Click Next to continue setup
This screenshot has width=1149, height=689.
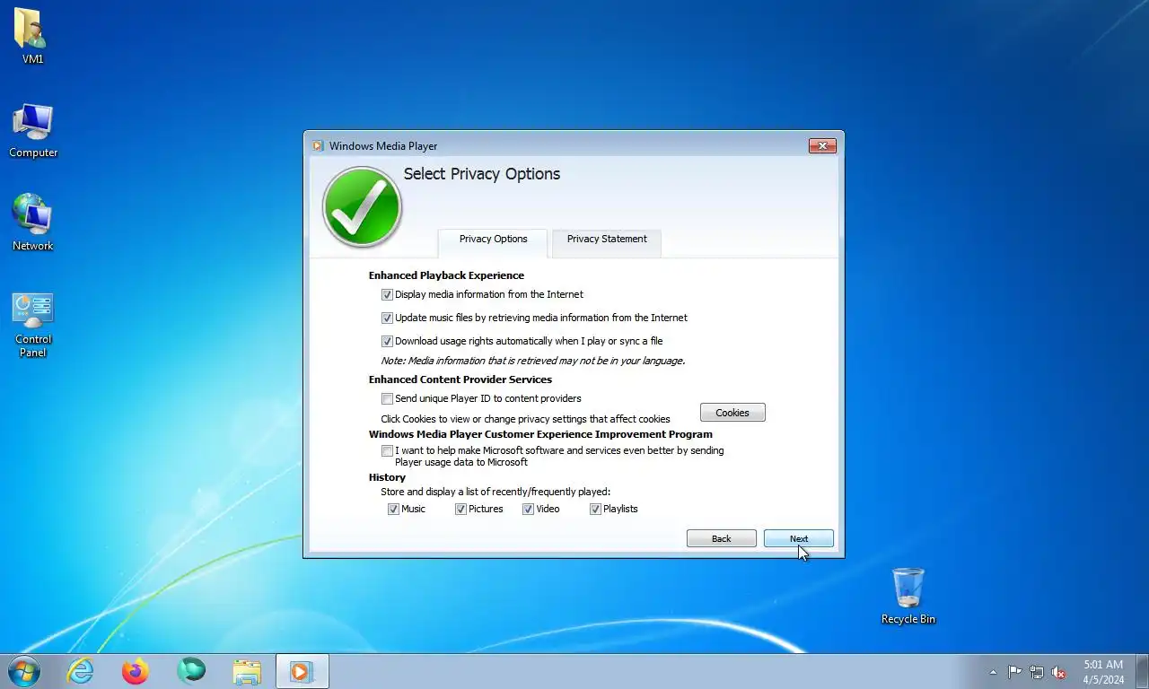799,538
